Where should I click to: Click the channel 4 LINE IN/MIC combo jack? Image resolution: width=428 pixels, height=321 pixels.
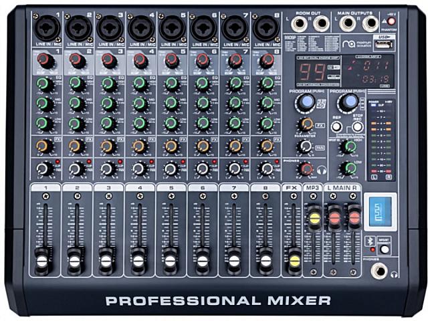[x=140, y=29]
